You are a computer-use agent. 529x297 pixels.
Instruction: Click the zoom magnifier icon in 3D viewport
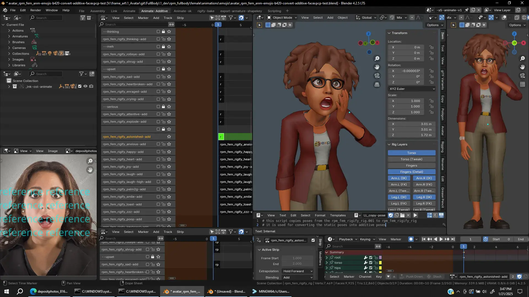point(377,59)
